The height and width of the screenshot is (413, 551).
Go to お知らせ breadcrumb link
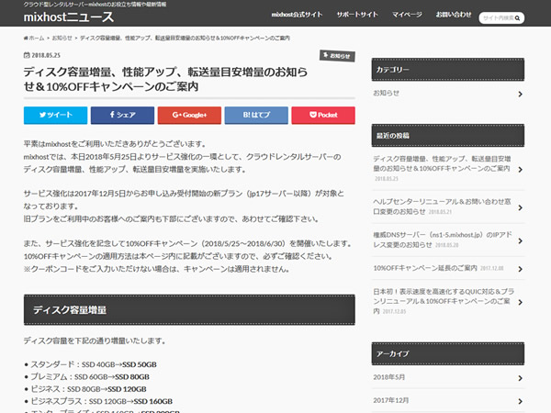point(62,38)
